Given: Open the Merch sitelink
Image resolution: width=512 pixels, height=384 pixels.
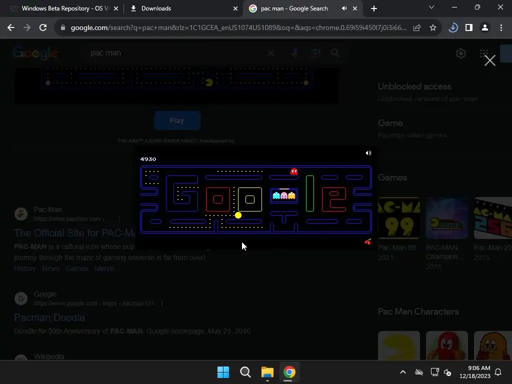Looking at the screenshot, I should click(104, 268).
